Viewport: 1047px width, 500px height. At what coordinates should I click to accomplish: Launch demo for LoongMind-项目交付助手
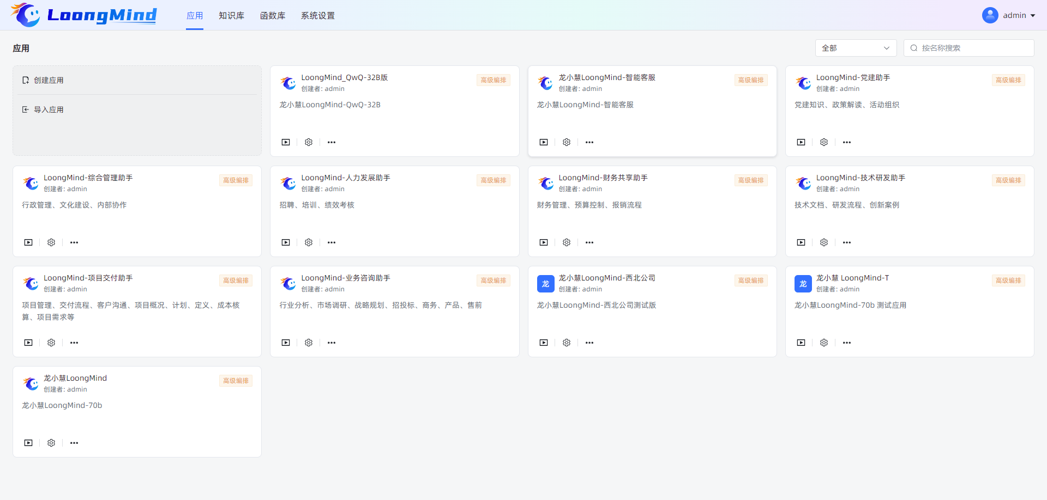(28, 343)
